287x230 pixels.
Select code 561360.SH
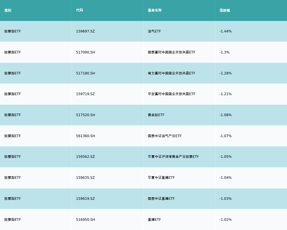86,136
